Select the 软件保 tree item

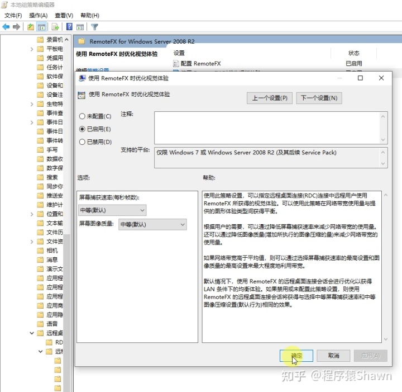(x=54, y=77)
